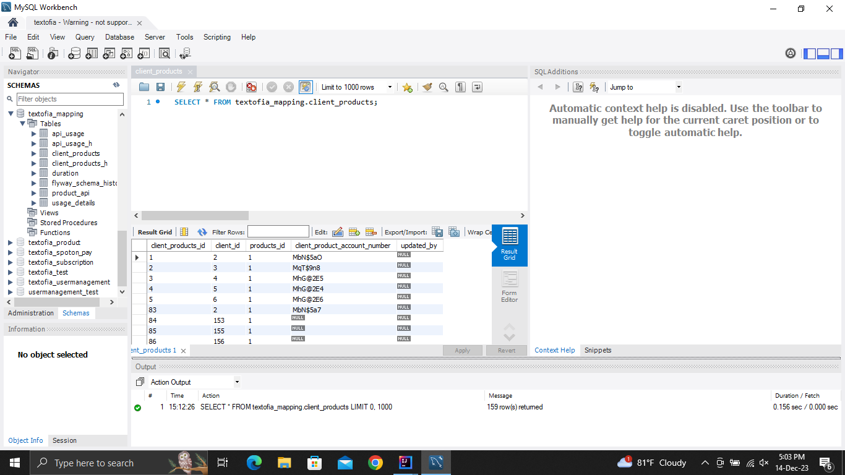This screenshot has height=475, width=845.
Task: Toggle automatic context help in SQL Additions
Action: coord(594,87)
